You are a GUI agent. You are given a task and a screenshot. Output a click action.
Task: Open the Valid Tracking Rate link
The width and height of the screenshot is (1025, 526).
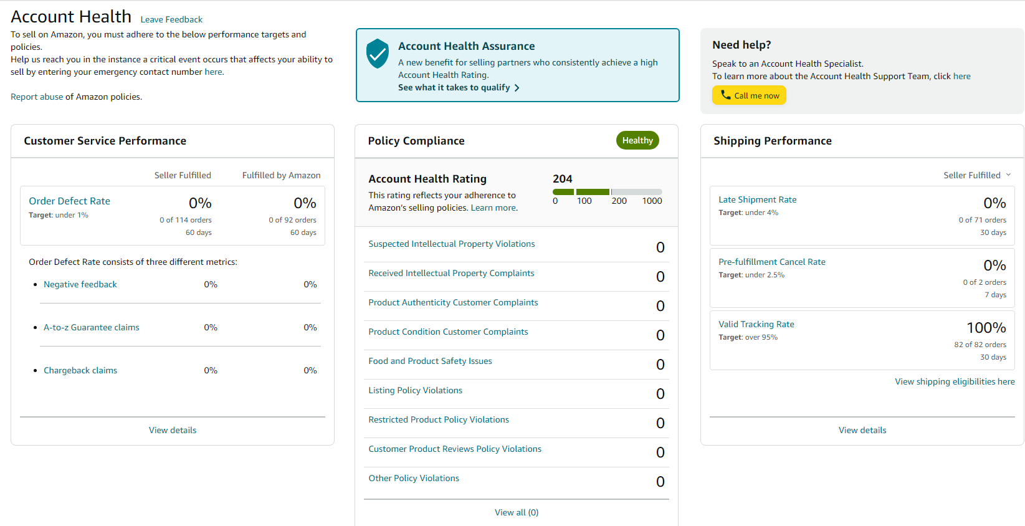pyautogui.click(x=756, y=324)
